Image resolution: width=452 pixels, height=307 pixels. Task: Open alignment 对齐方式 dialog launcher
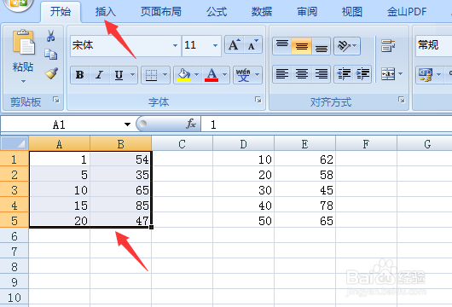402,100
